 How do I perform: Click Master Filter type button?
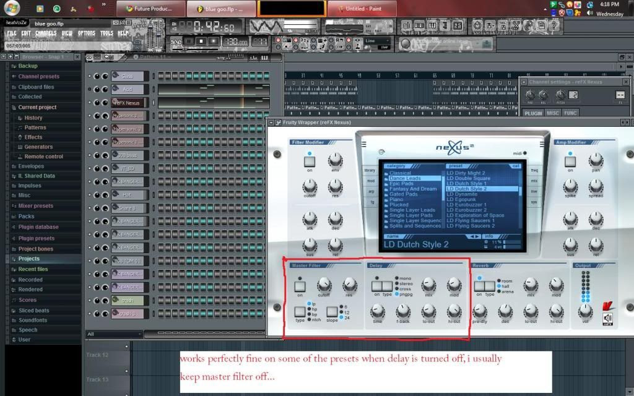coord(300,312)
